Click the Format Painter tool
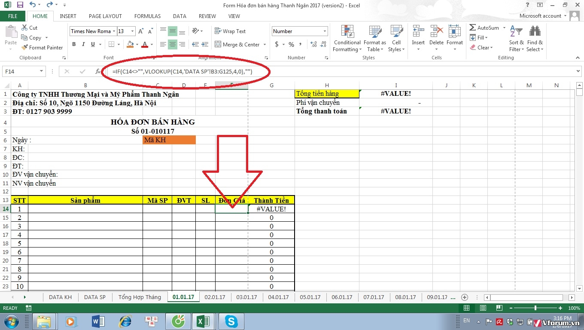 pyautogui.click(x=42, y=48)
